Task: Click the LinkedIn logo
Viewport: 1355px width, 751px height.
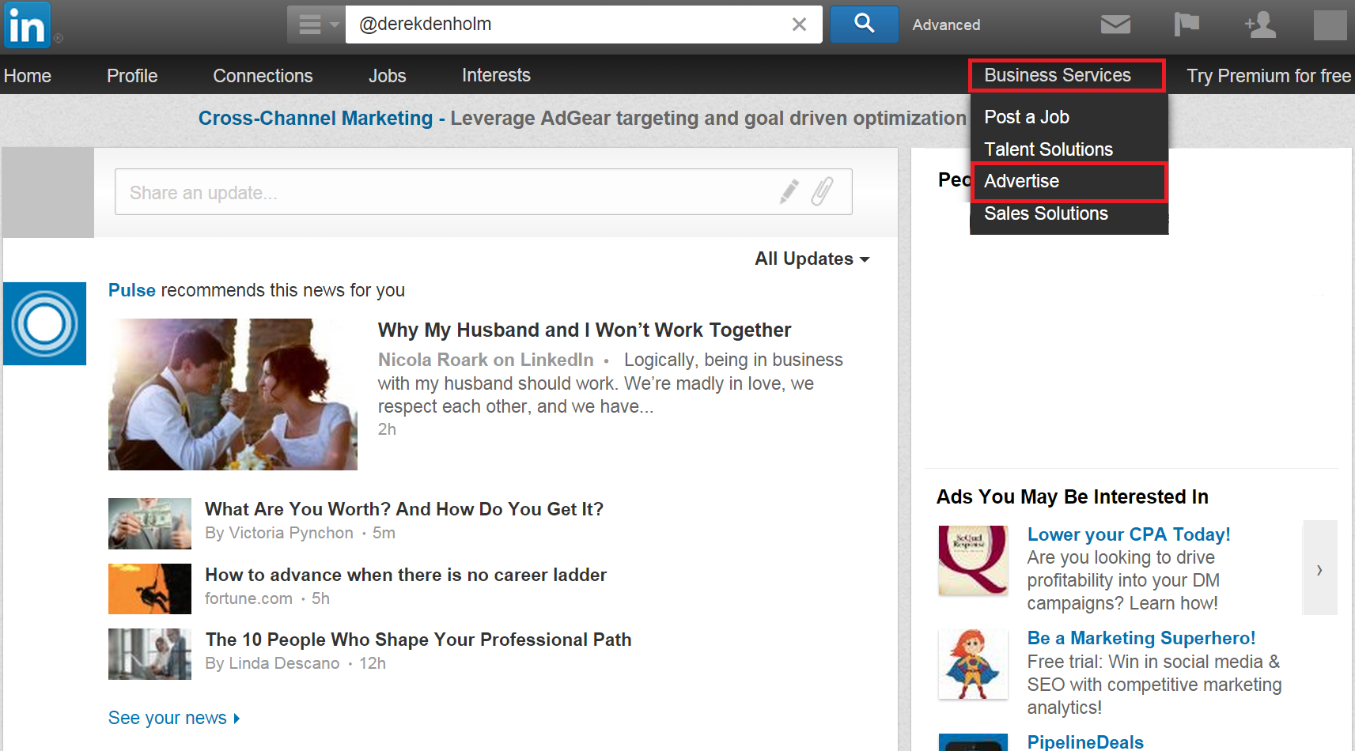Action: click(x=26, y=25)
